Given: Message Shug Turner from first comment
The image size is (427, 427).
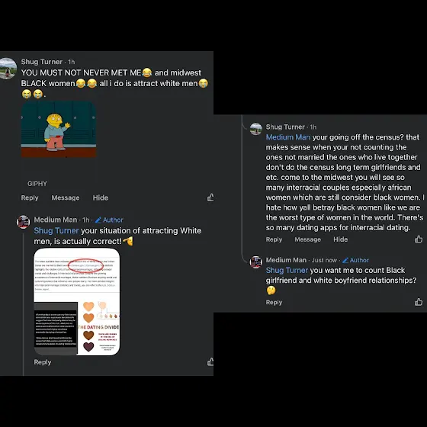Looking at the screenshot, I should point(66,197).
